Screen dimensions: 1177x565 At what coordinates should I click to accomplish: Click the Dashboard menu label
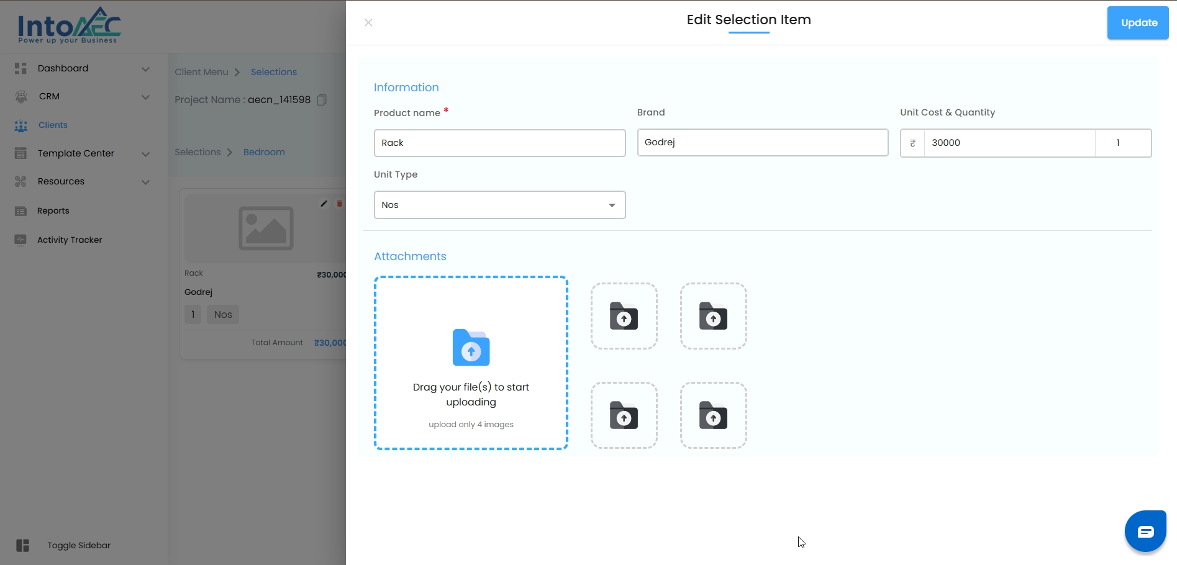[x=63, y=68]
